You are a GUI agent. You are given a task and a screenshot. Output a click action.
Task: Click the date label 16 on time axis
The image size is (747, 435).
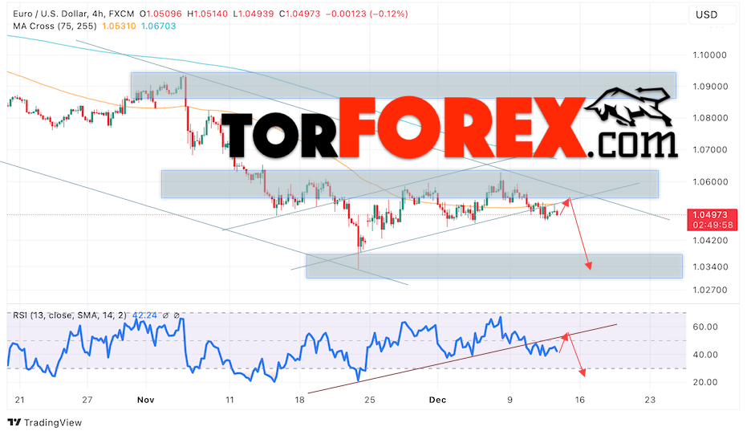click(x=579, y=400)
